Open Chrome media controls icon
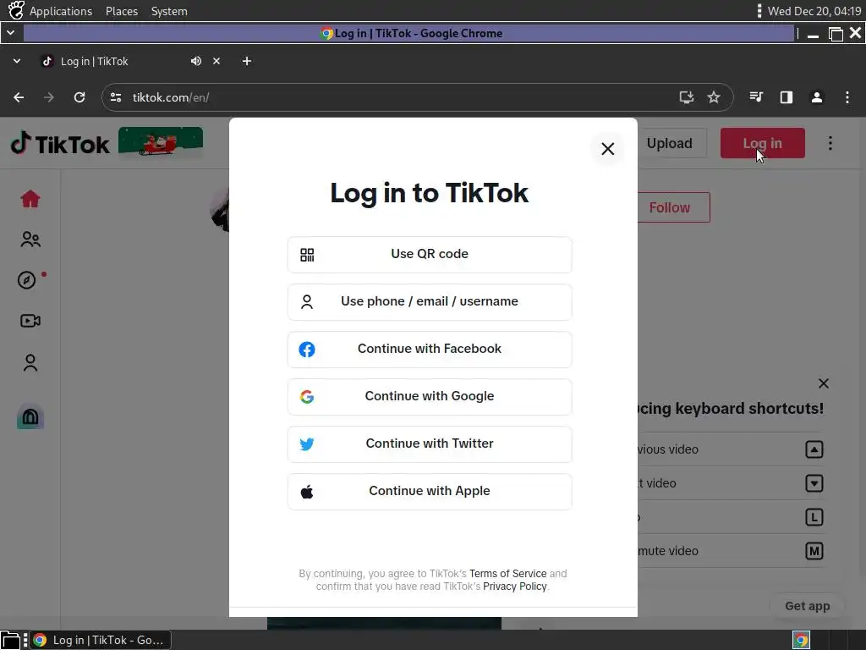The width and height of the screenshot is (866, 650). (756, 97)
